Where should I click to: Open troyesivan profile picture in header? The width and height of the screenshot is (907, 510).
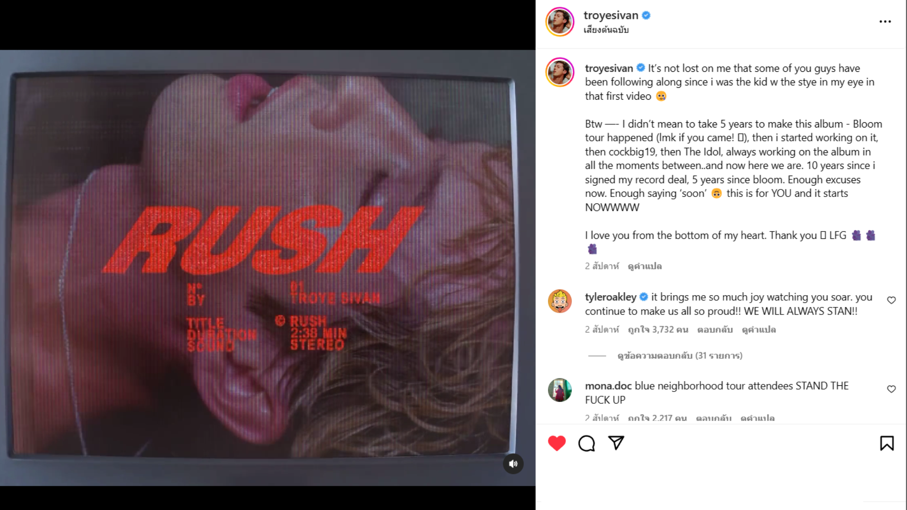click(x=560, y=22)
